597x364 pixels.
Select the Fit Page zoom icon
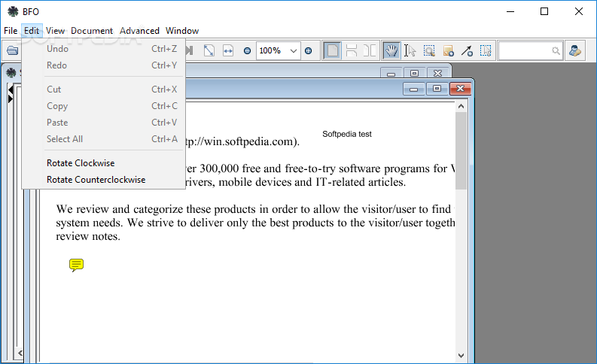209,50
